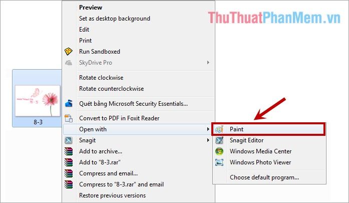The width and height of the screenshot is (349, 203).
Task: Expand the Snagit submenu arrow
Action: pyautogui.click(x=208, y=140)
